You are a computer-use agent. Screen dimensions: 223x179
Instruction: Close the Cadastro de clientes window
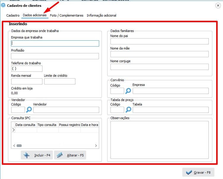[218, 6]
